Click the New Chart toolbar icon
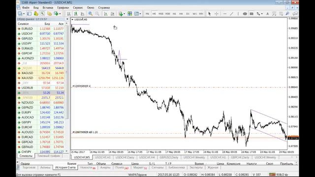This screenshot has width=315, height=177. [20, 14]
